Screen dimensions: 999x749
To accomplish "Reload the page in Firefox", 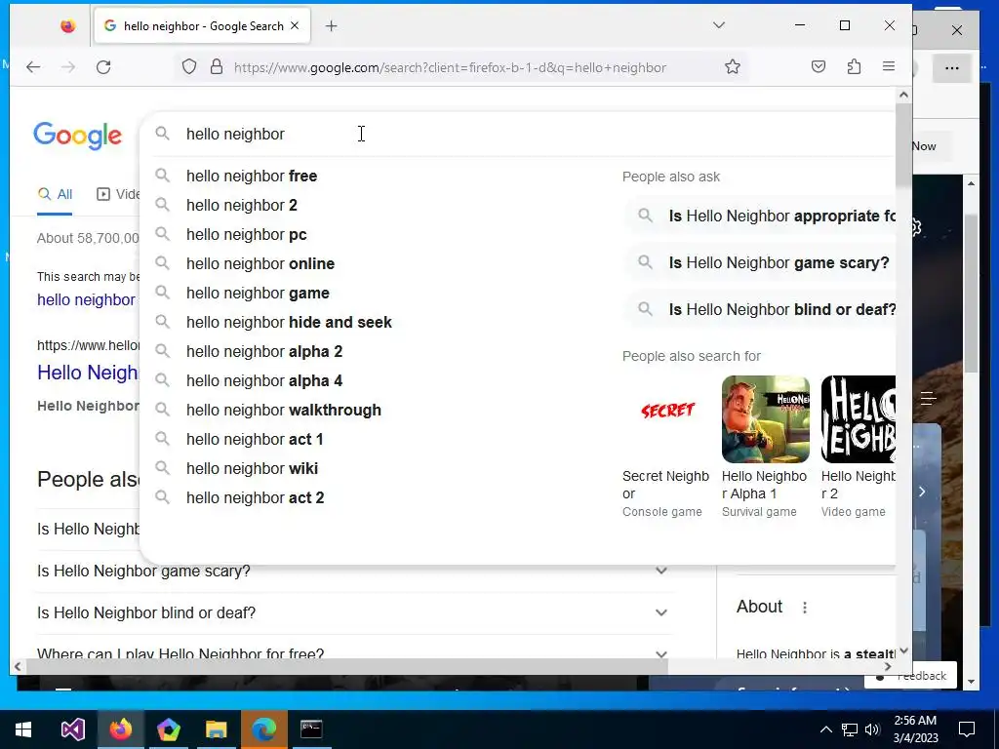I will coord(103,67).
